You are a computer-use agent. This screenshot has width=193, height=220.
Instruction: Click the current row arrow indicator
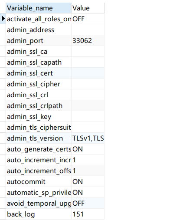pyautogui.click(x=3, y=19)
